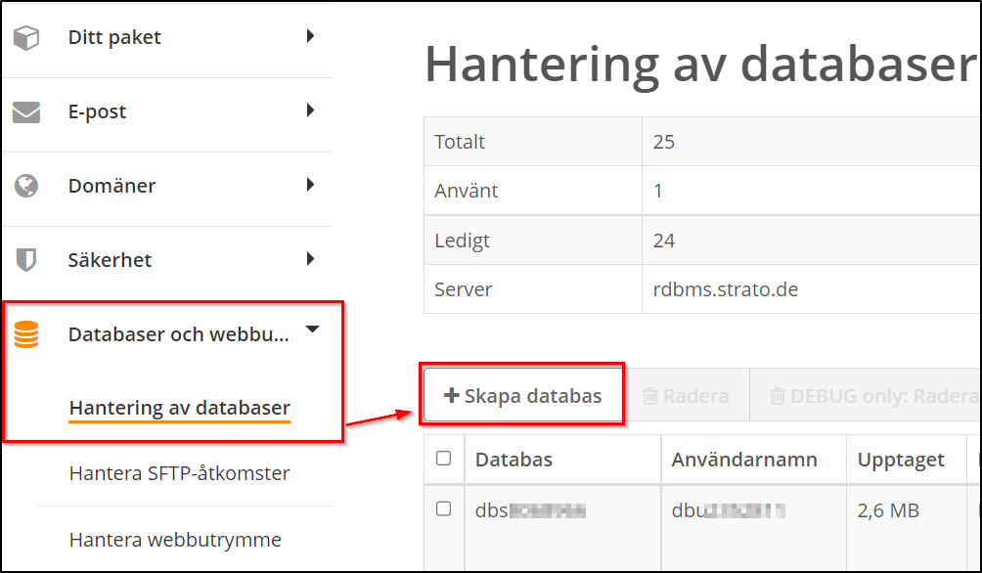Image resolution: width=982 pixels, height=573 pixels.
Task: Click the Säkerhet shield icon
Action: point(26,260)
